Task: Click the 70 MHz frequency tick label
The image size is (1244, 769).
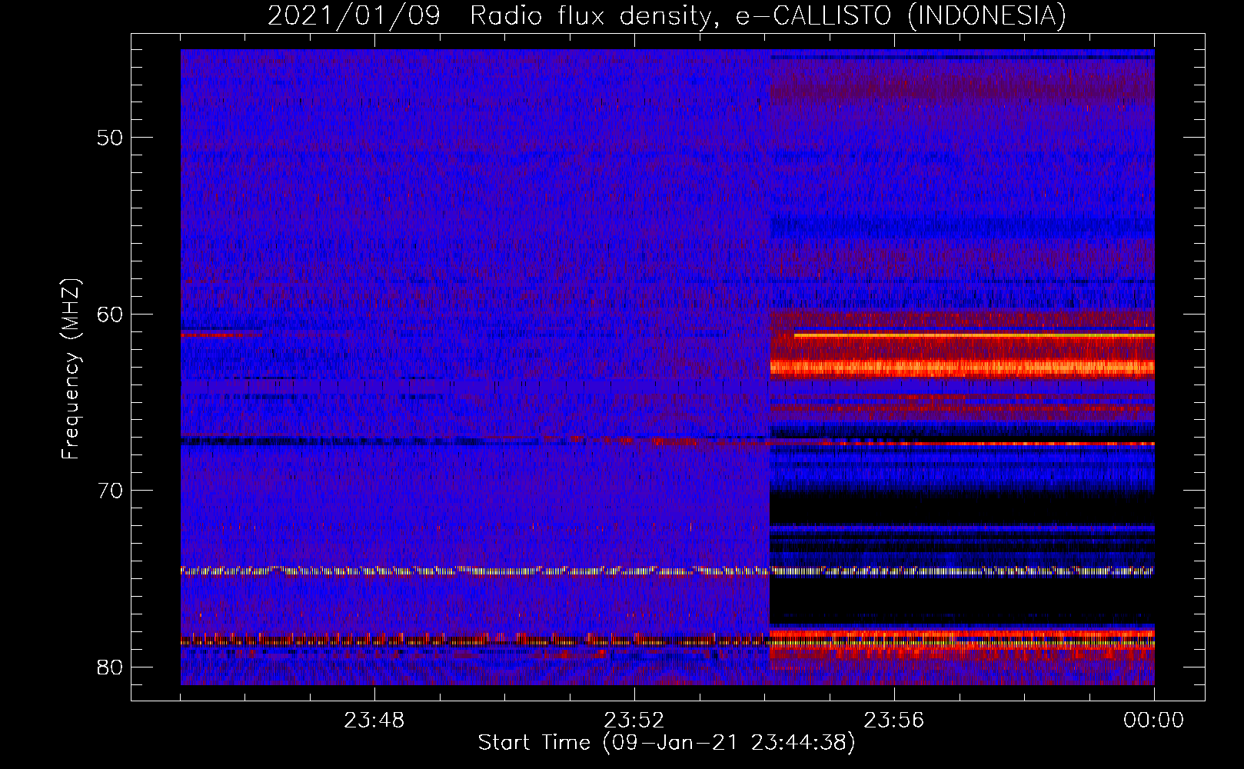Action: [110, 491]
